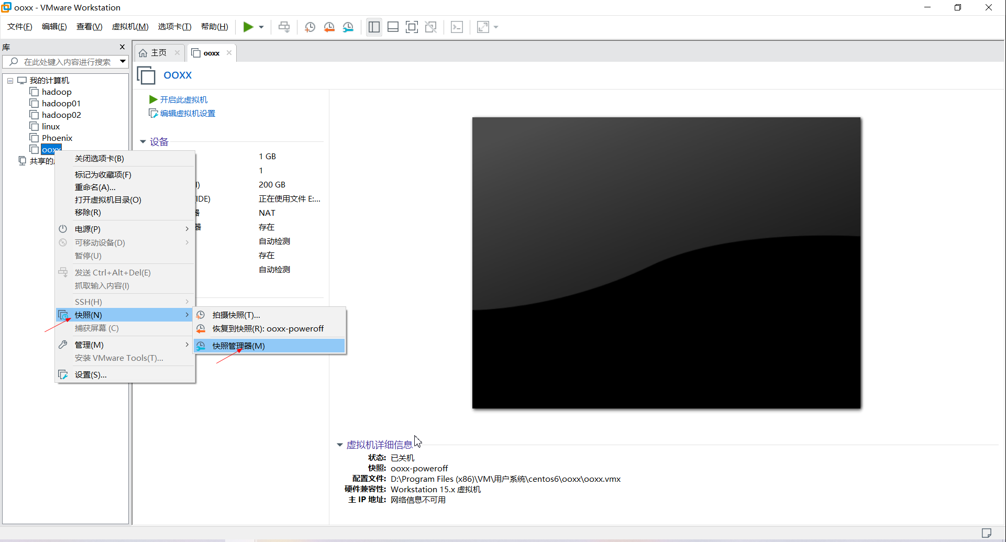
Task: Close the 主页 tab
Action: [177, 53]
